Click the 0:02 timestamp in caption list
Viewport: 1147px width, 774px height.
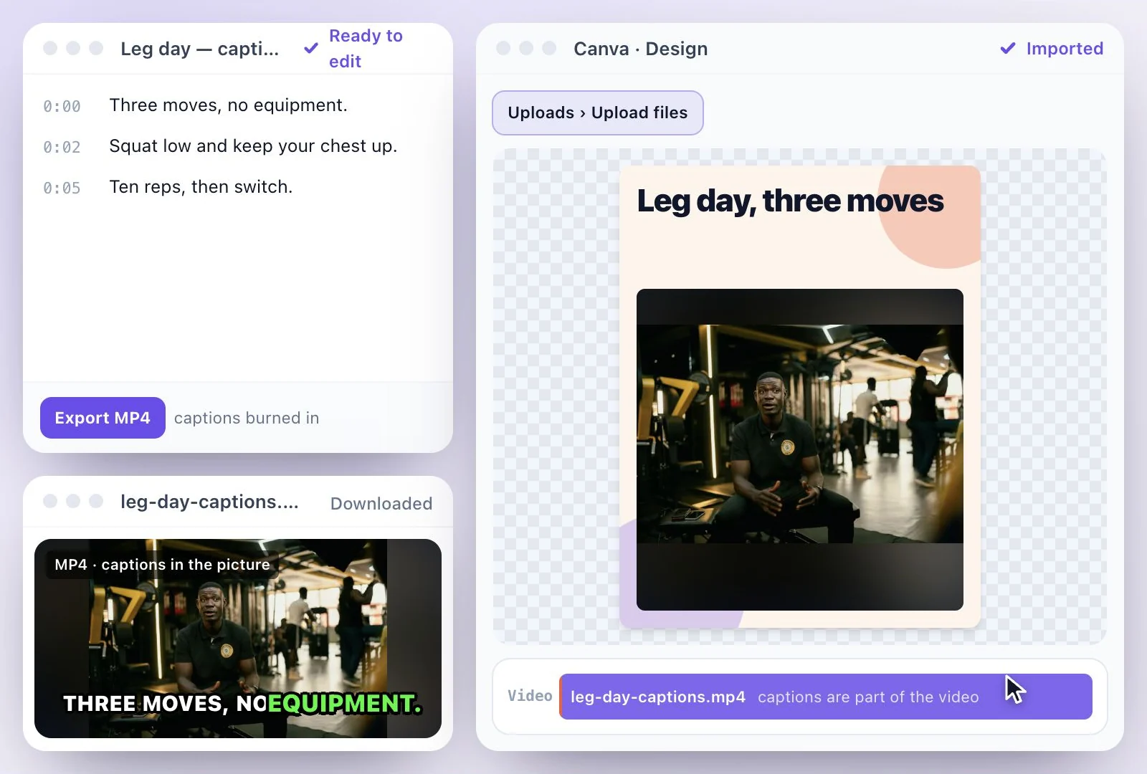click(x=62, y=147)
